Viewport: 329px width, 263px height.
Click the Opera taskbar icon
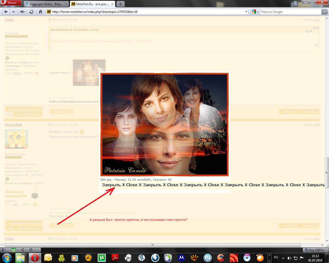click(35, 258)
